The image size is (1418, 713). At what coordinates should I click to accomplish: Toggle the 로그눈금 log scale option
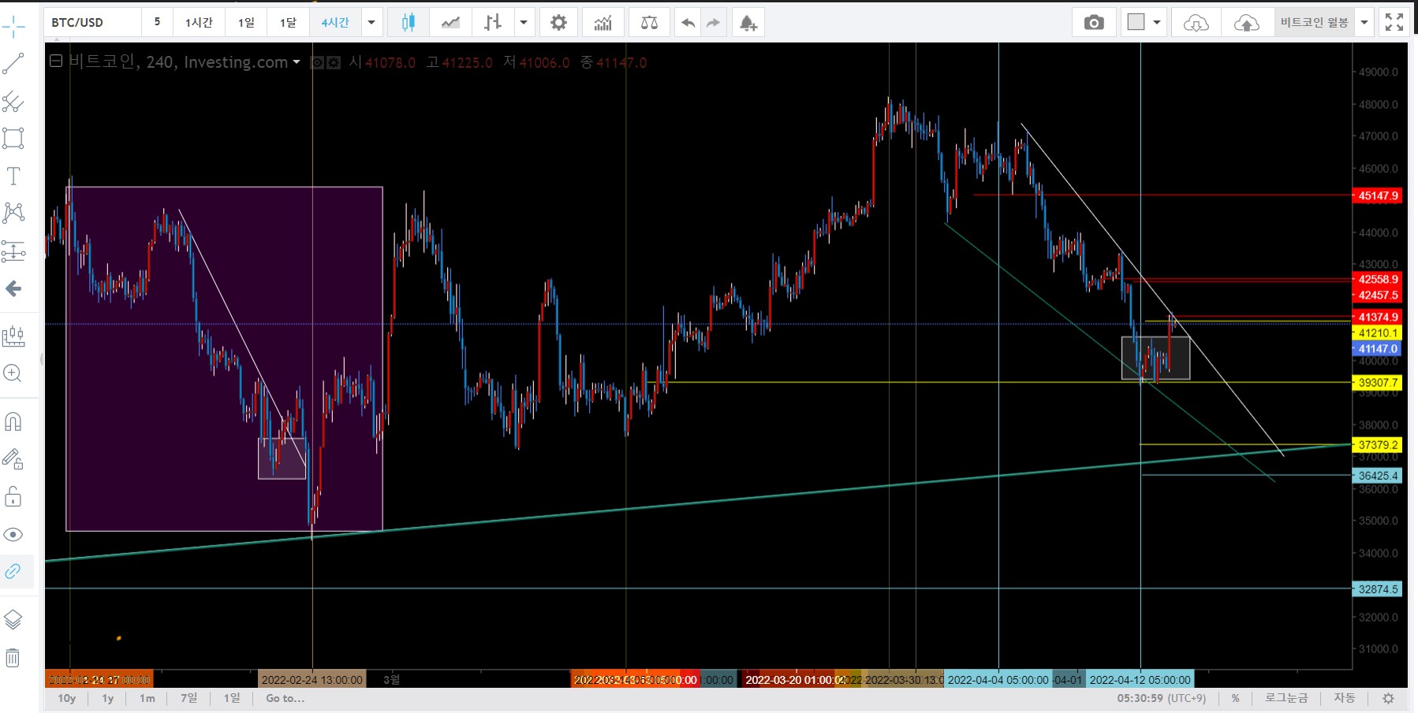point(1286,698)
